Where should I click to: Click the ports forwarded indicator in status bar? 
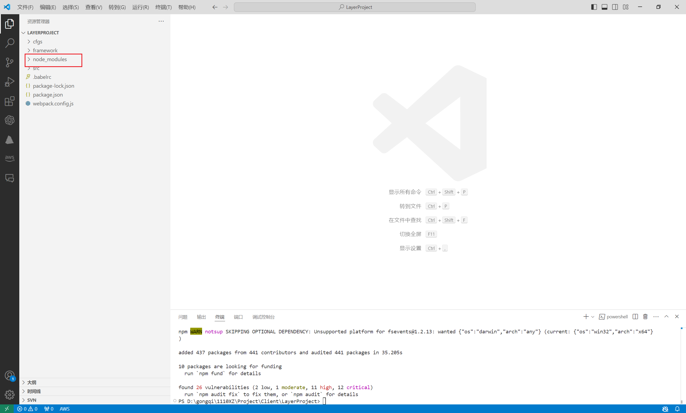coord(49,409)
